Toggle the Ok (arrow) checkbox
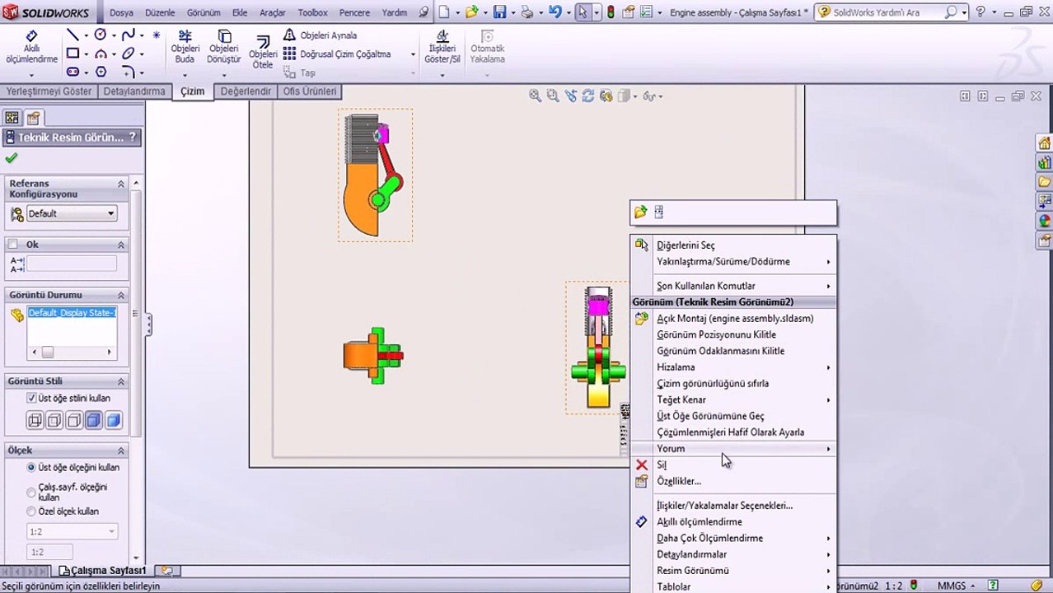 tap(12, 245)
